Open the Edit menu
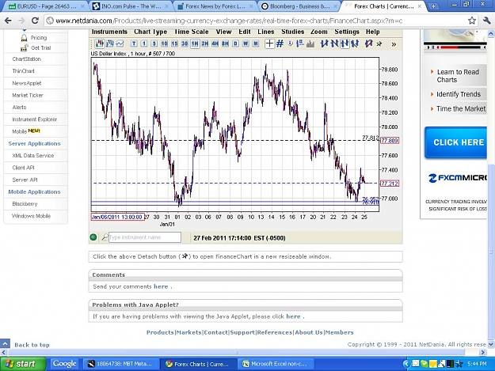The height and width of the screenshot is (371, 495). coord(245,32)
